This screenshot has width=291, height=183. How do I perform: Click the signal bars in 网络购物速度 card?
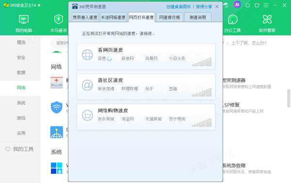click(202, 122)
